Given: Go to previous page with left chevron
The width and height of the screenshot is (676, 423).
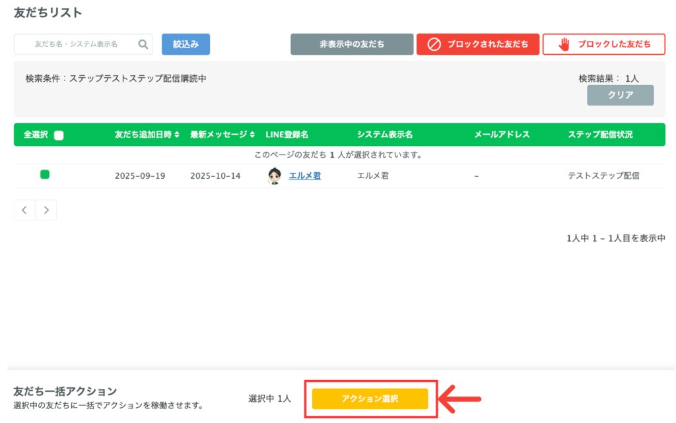Looking at the screenshot, I should pyautogui.click(x=24, y=210).
